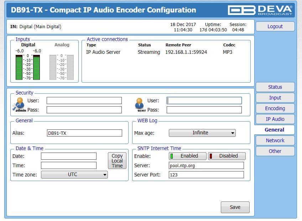Image resolution: width=302 pixels, height=221 pixels.
Task: Log out of the encoder
Action: pos(275,26)
